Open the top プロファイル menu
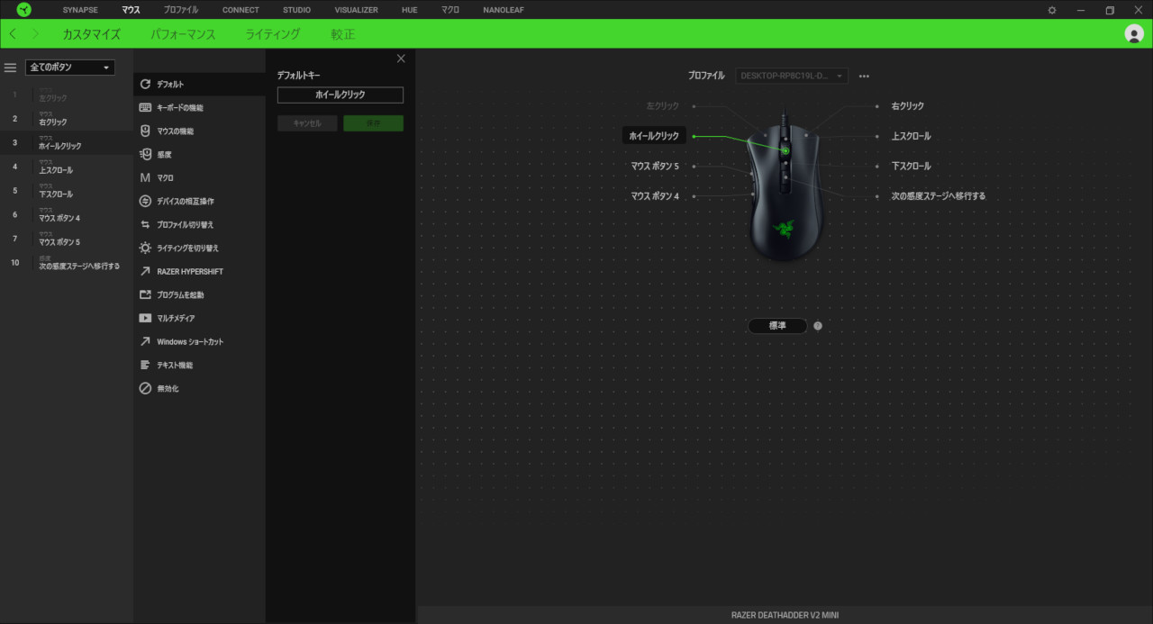 181,10
